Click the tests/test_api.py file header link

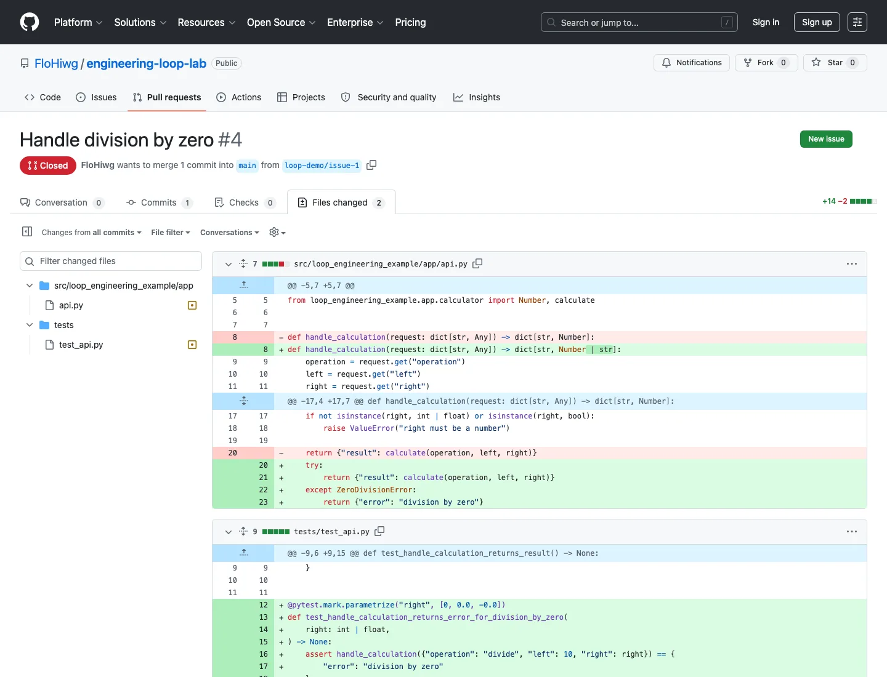331,532
